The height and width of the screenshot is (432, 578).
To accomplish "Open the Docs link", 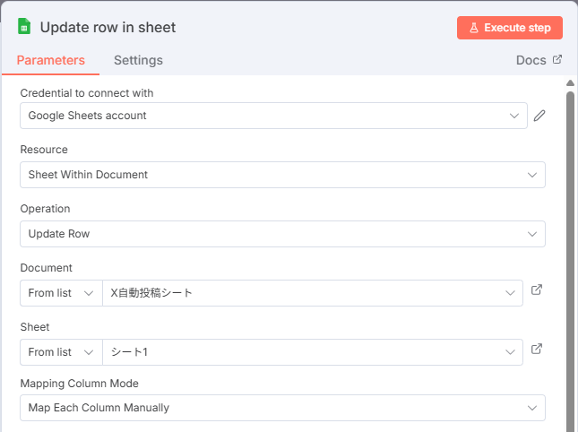I will [531, 60].
